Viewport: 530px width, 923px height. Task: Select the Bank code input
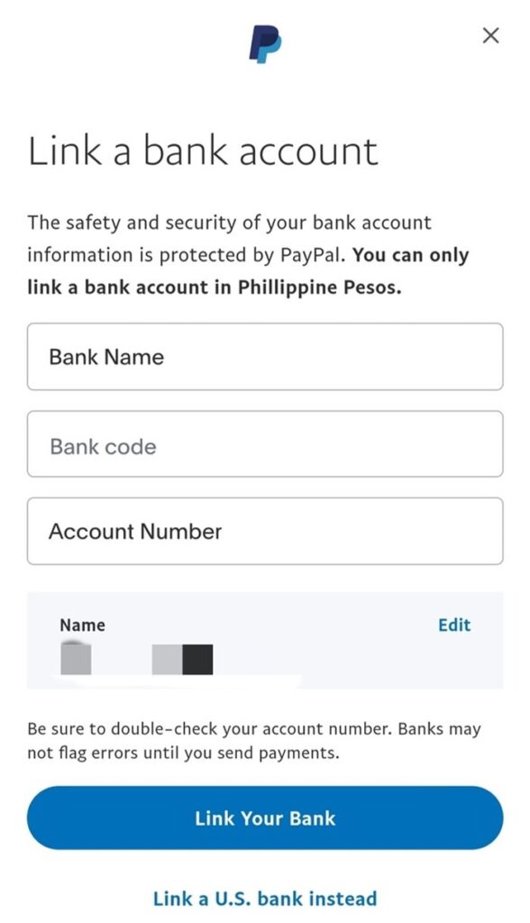[x=265, y=444]
